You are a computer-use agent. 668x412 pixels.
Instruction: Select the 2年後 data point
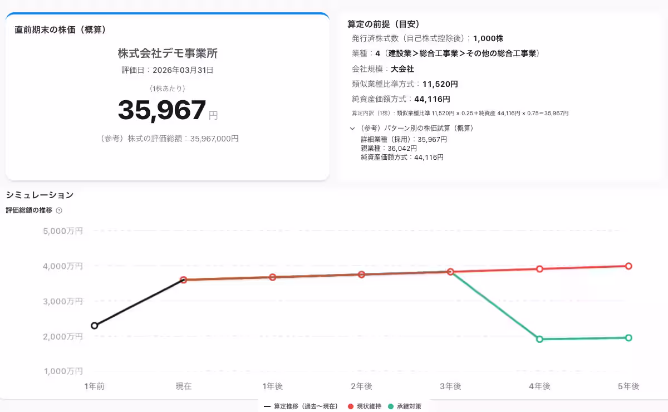point(362,274)
